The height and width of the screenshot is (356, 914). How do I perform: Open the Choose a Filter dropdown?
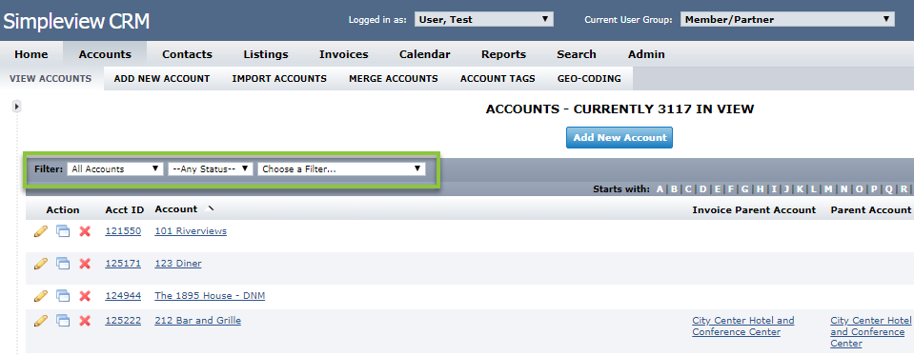pyautogui.click(x=341, y=169)
